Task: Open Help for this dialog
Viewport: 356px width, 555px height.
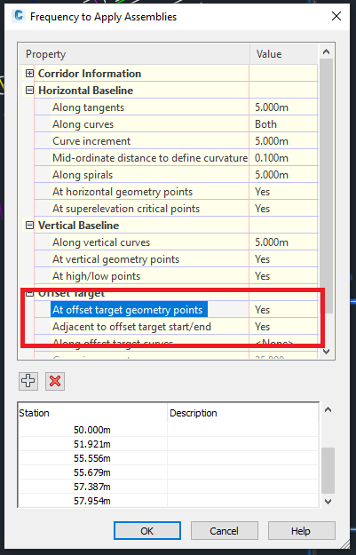Action: click(301, 530)
